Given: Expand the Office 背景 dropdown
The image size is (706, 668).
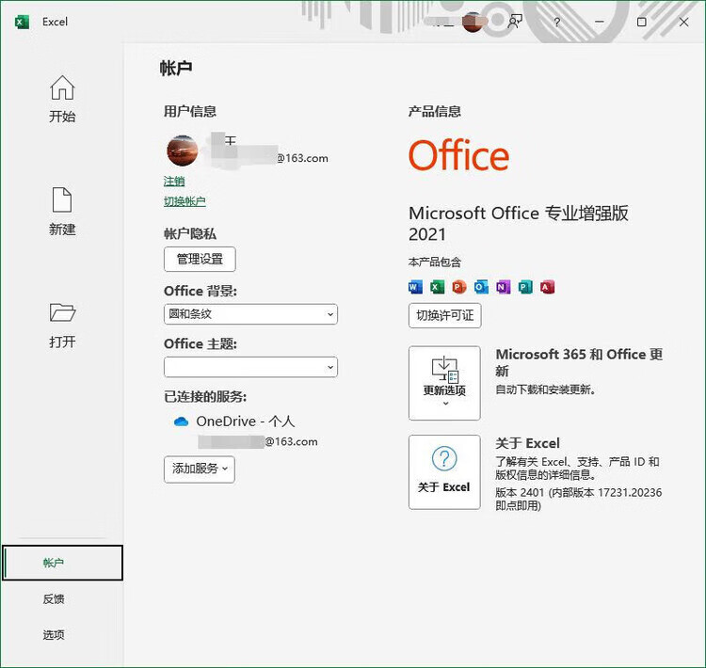Looking at the screenshot, I should (x=250, y=314).
